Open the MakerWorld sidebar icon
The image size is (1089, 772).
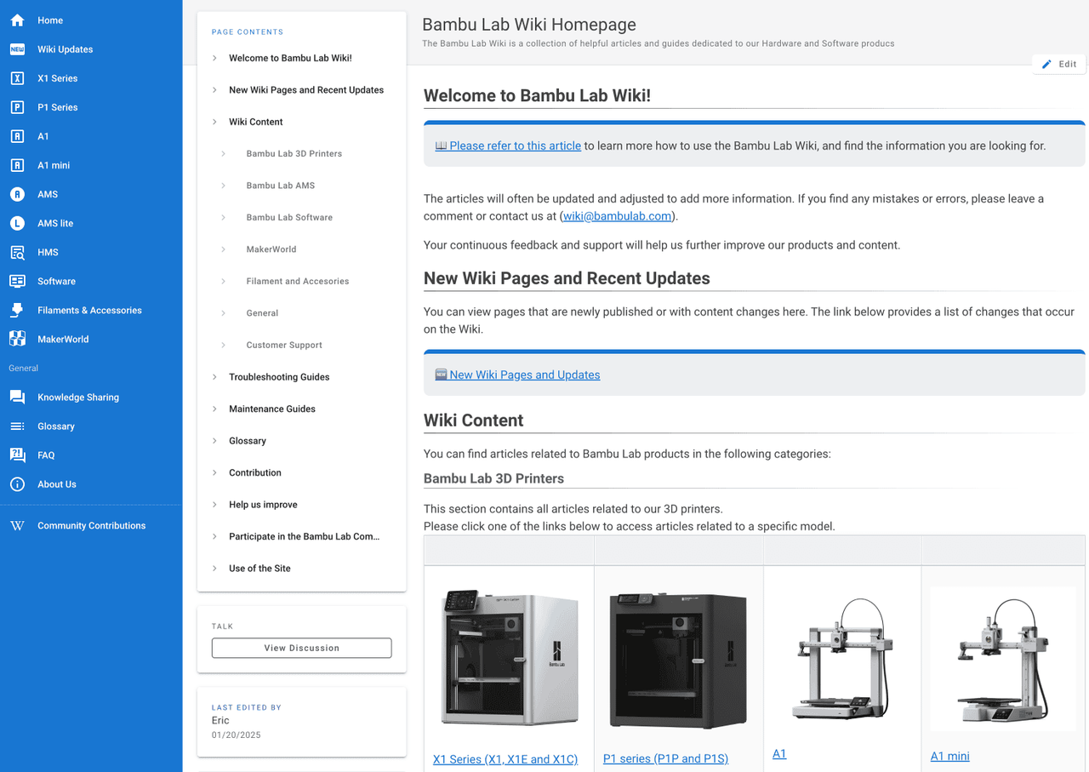point(17,339)
